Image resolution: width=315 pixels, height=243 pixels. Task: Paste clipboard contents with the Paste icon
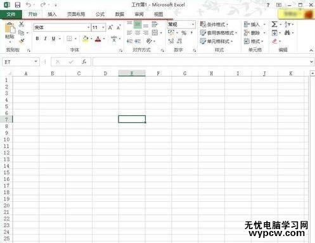10,28
